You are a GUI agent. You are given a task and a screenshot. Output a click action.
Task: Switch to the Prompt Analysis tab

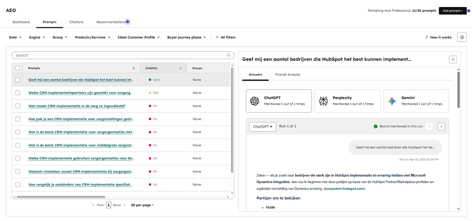click(288, 75)
